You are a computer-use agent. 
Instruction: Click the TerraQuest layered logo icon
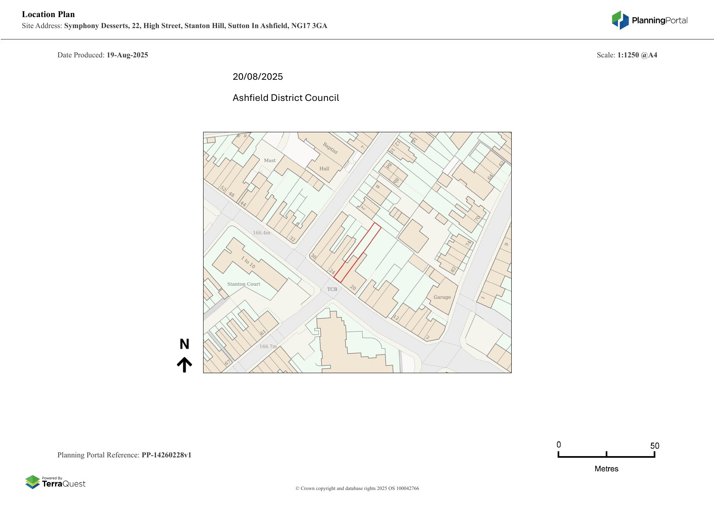(x=33, y=482)
